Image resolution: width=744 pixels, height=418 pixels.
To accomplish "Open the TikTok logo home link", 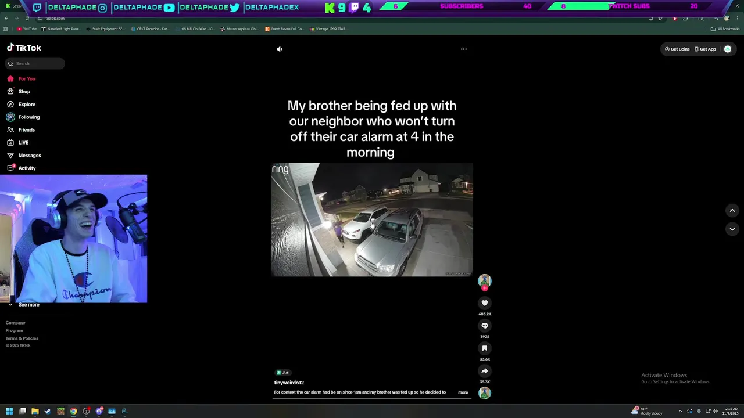I will (x=24, y=48).
